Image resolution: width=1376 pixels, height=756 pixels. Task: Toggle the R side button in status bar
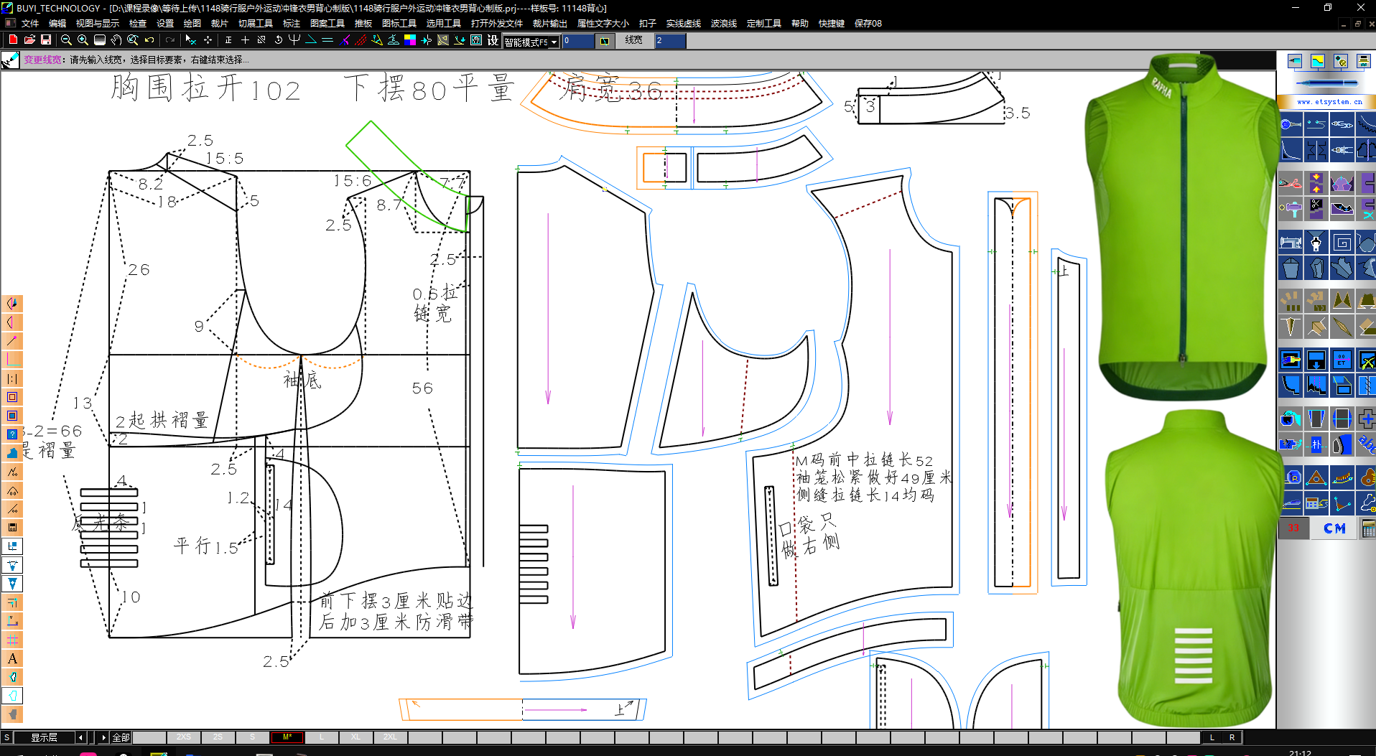(1232, 737)
